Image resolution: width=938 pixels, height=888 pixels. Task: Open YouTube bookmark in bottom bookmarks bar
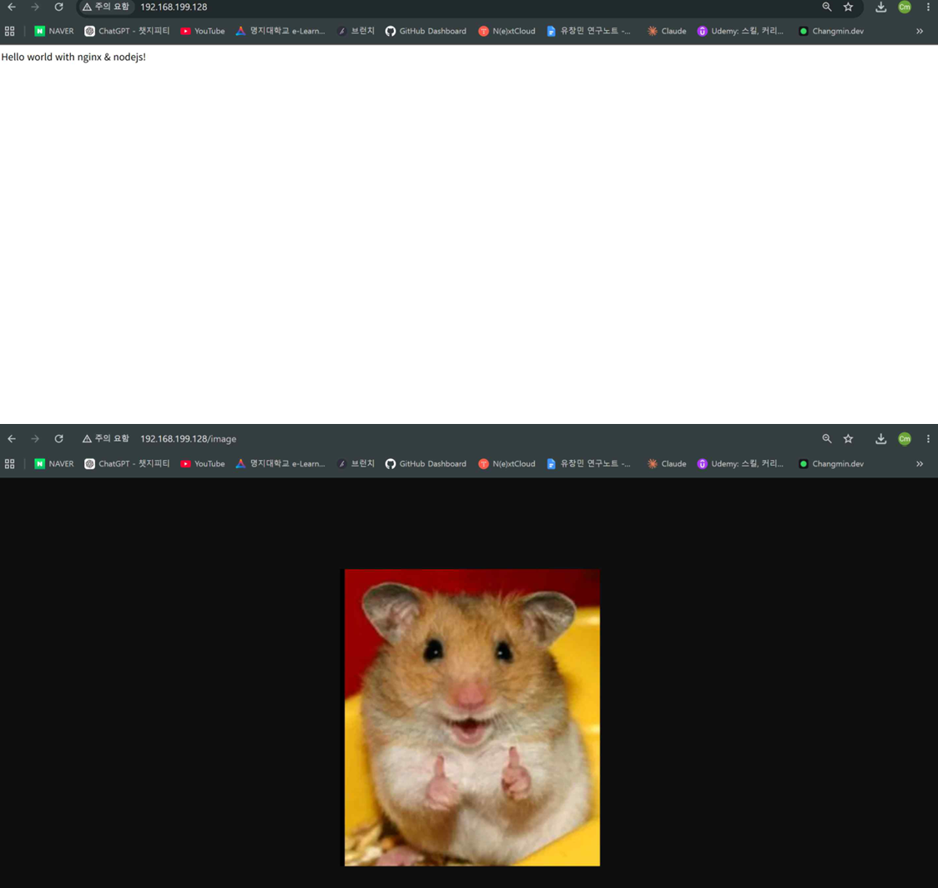click(x=203, y=464)
